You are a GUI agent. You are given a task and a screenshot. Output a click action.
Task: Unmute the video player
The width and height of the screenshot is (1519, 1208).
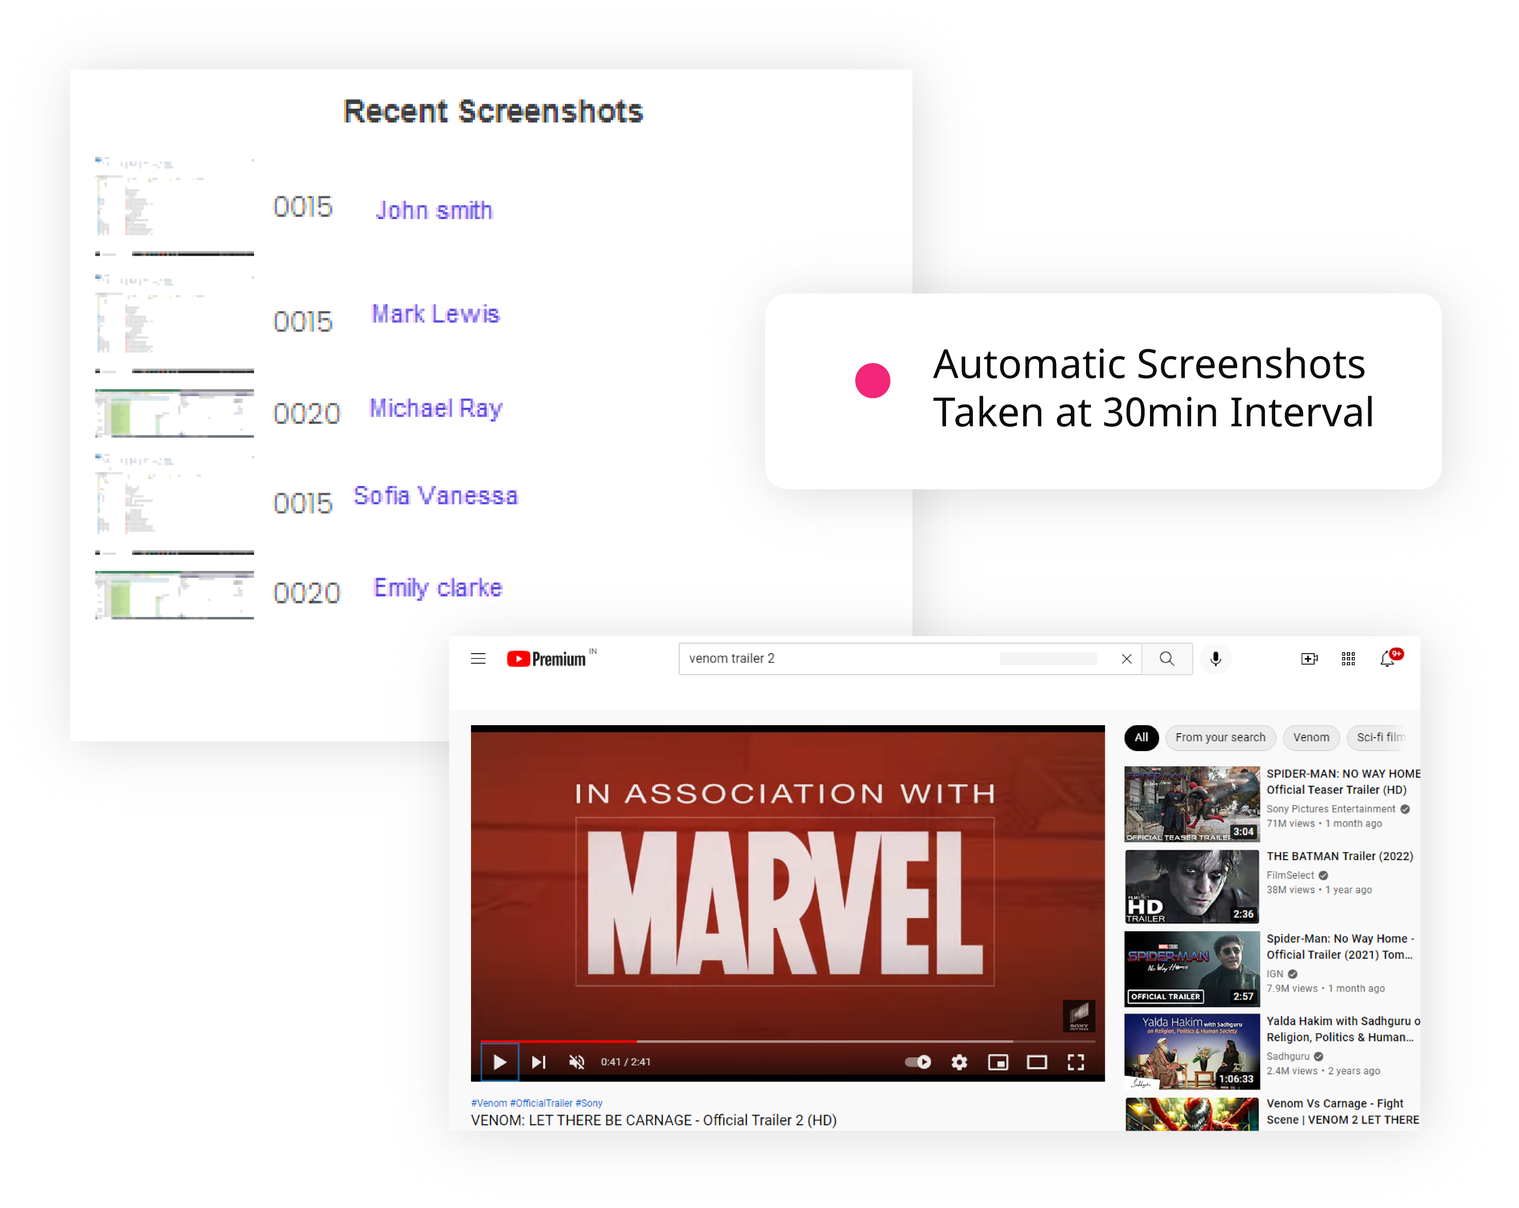pyautogui.click(x=576, y=1062)
